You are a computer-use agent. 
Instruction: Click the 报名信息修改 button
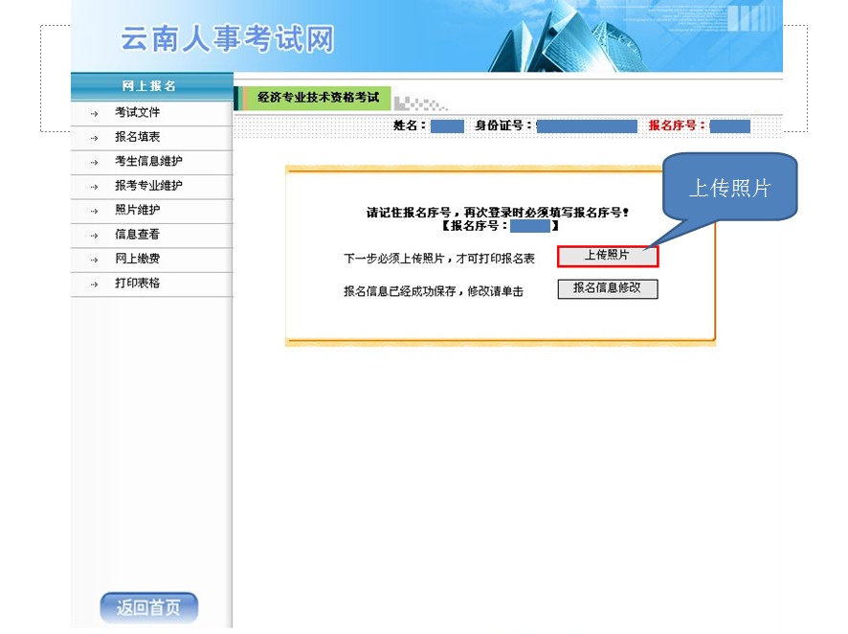(608, 288)
